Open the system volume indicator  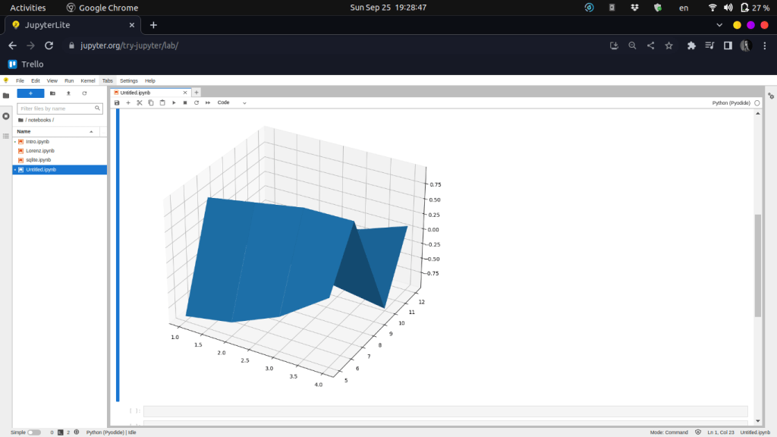(x=728, y=8)
